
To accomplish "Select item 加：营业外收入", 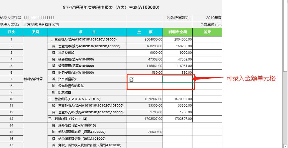I will [x=87, y=105].
